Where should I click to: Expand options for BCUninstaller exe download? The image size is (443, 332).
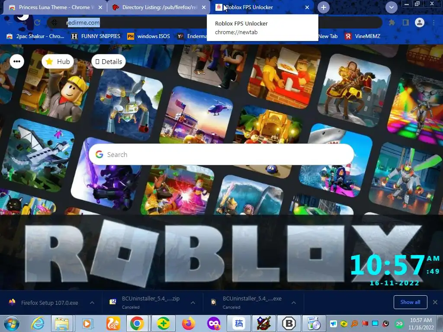[294, 303]
